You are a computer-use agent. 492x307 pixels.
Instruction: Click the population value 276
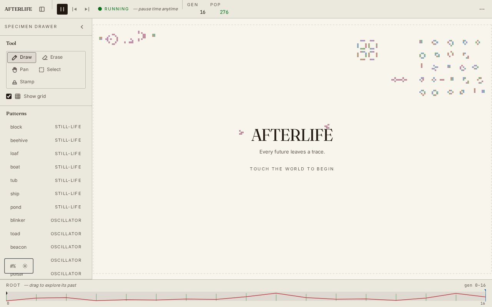pos(224,12)
